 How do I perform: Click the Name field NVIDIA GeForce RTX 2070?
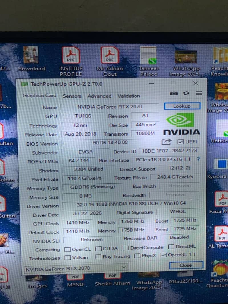click(x=110, y=107)
